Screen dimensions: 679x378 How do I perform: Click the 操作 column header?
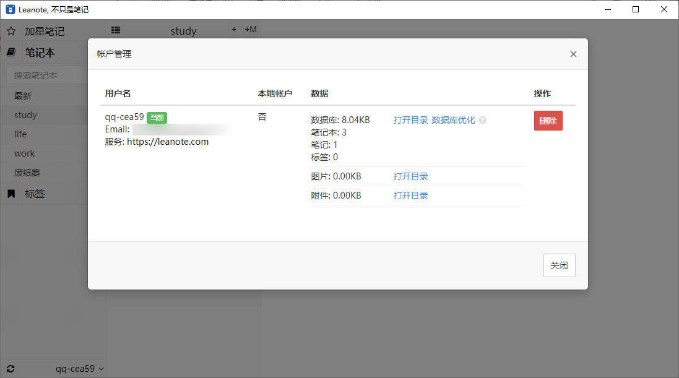pos(542,93)
